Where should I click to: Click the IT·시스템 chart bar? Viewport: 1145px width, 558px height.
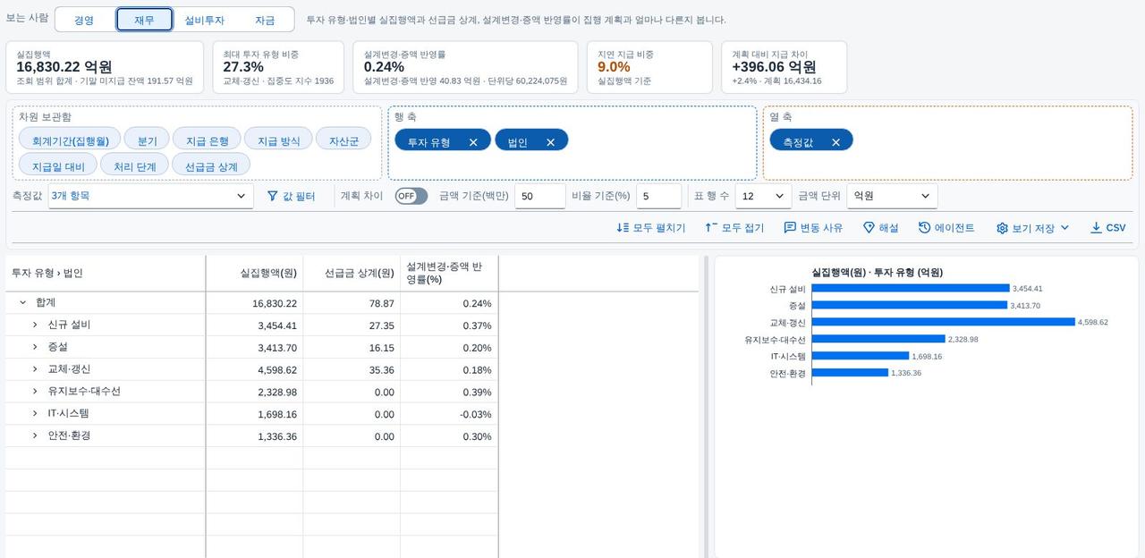click(861, 356)
